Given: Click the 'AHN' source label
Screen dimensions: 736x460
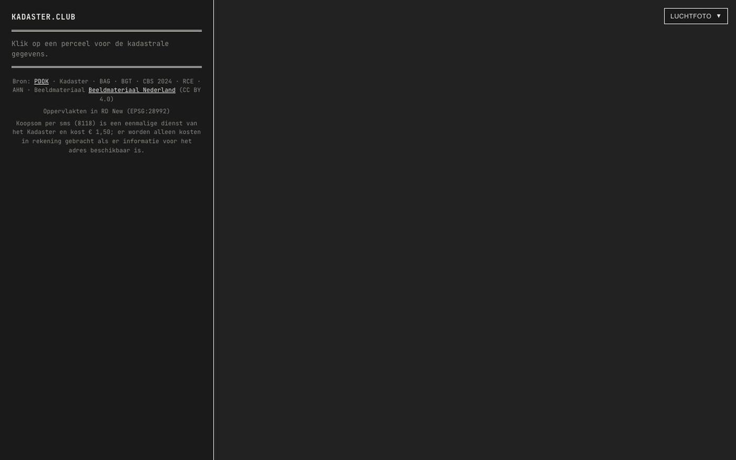Looking at the screenshot, I should [18, 90].
